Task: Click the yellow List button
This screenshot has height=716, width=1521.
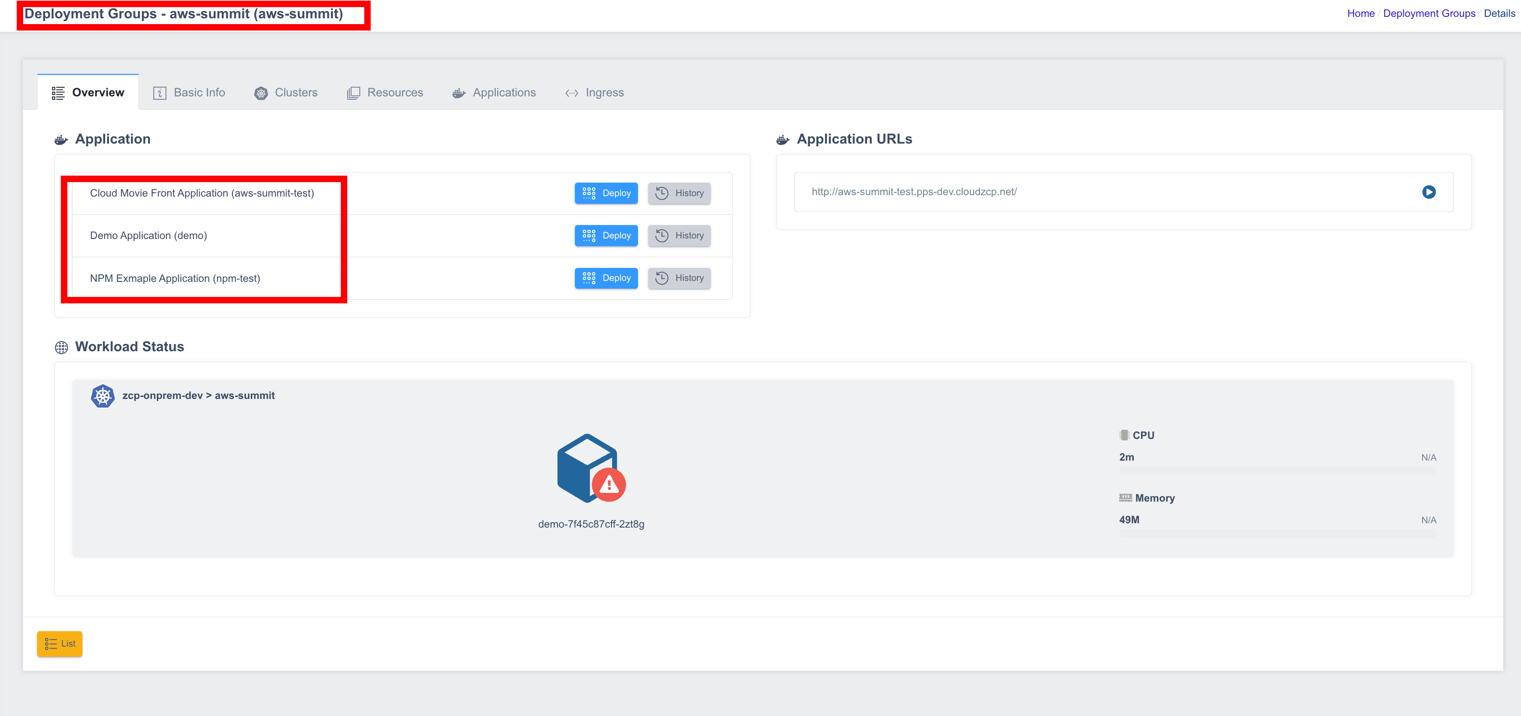Action: tap(60, 644)
